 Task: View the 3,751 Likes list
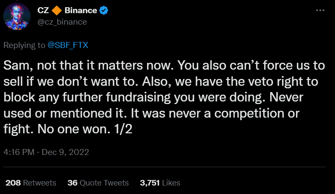coord(160,183)
